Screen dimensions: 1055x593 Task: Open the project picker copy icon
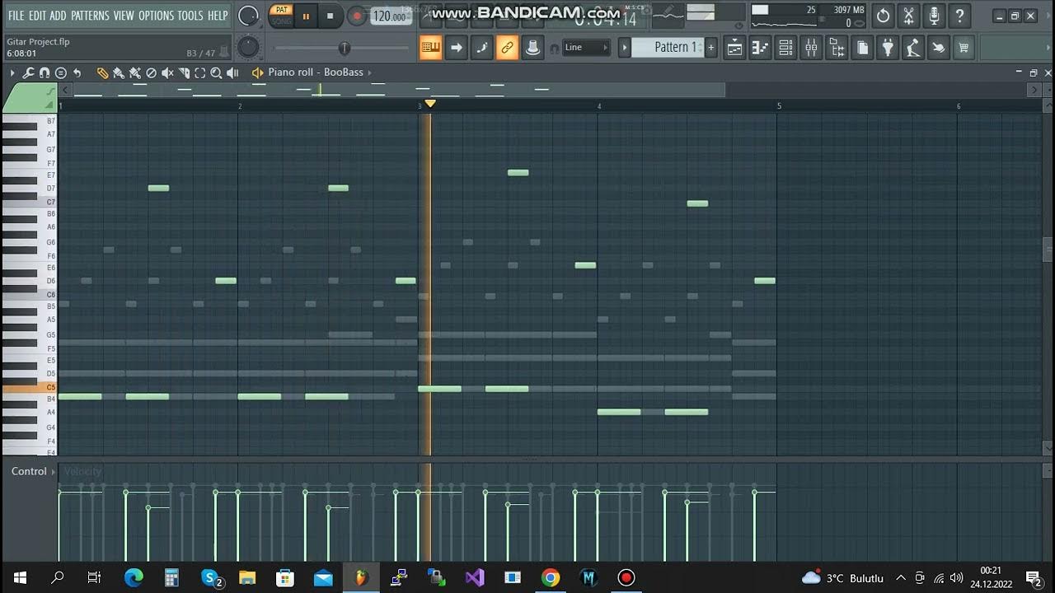click(862, 48)
